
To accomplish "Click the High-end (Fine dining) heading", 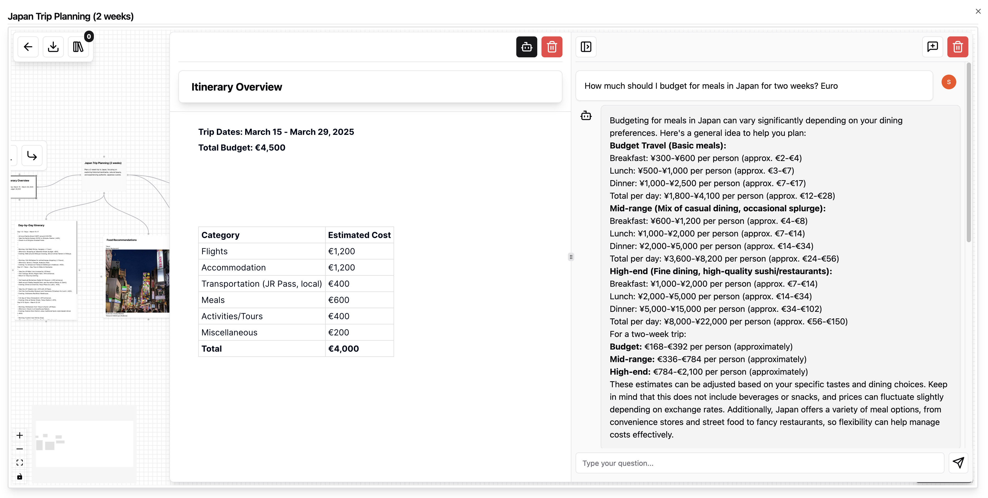I will (721, 271).
